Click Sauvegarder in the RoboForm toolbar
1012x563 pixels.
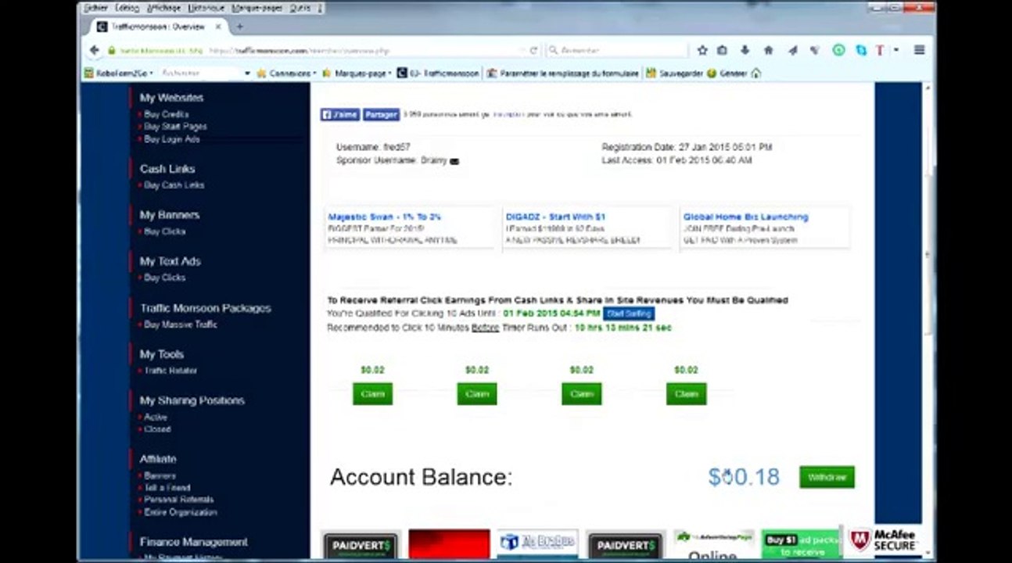point(673,73)
